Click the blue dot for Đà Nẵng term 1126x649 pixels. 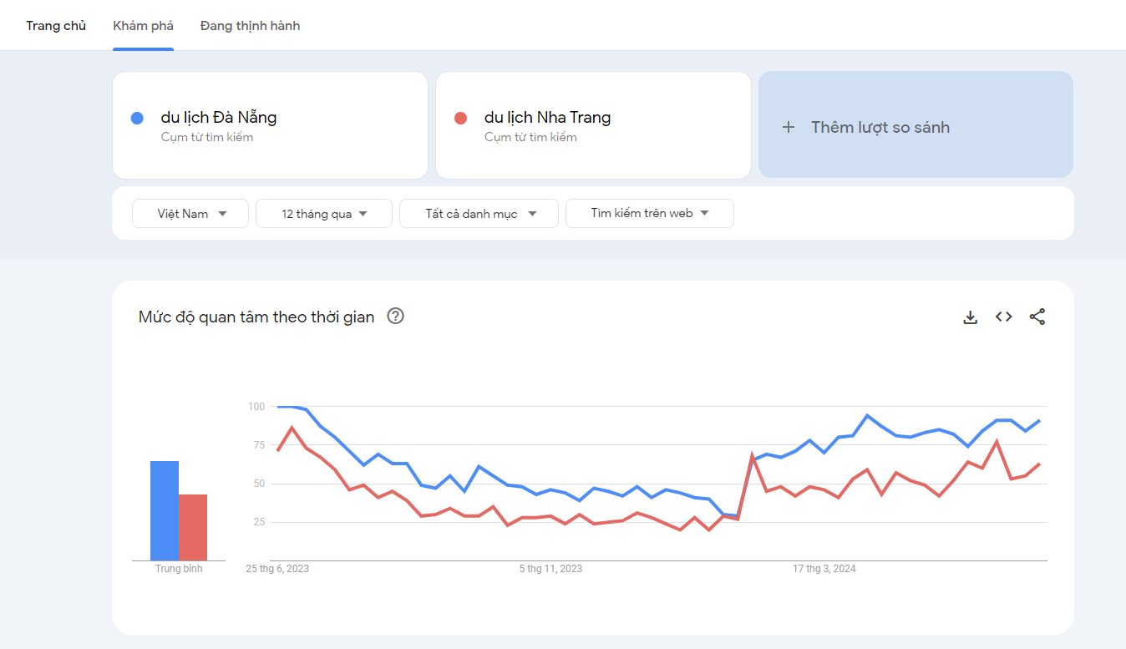(x=138, y=118)
